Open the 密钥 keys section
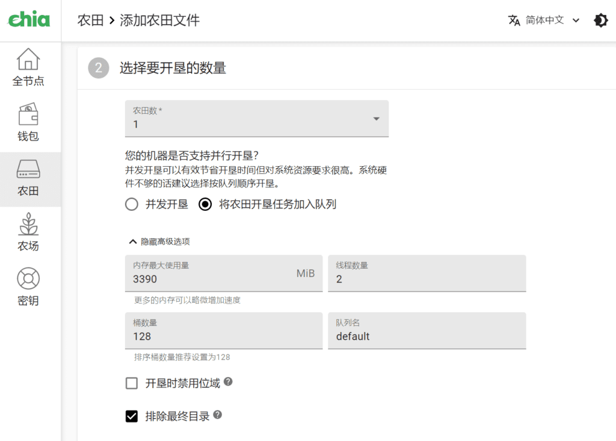 tap(28, 287)
